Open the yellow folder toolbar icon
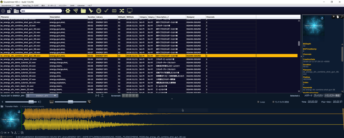This screenshot has height=138, width=344. pyautogui.click(x=83, y=11)
